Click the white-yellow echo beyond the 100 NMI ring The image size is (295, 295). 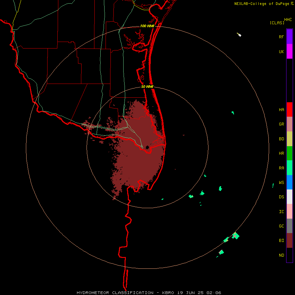pos(239,35)
